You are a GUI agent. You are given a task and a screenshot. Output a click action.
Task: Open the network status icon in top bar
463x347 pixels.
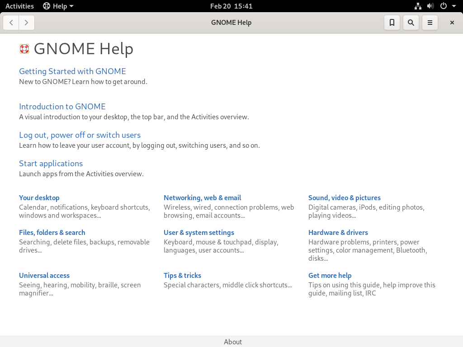coord(417,6)
